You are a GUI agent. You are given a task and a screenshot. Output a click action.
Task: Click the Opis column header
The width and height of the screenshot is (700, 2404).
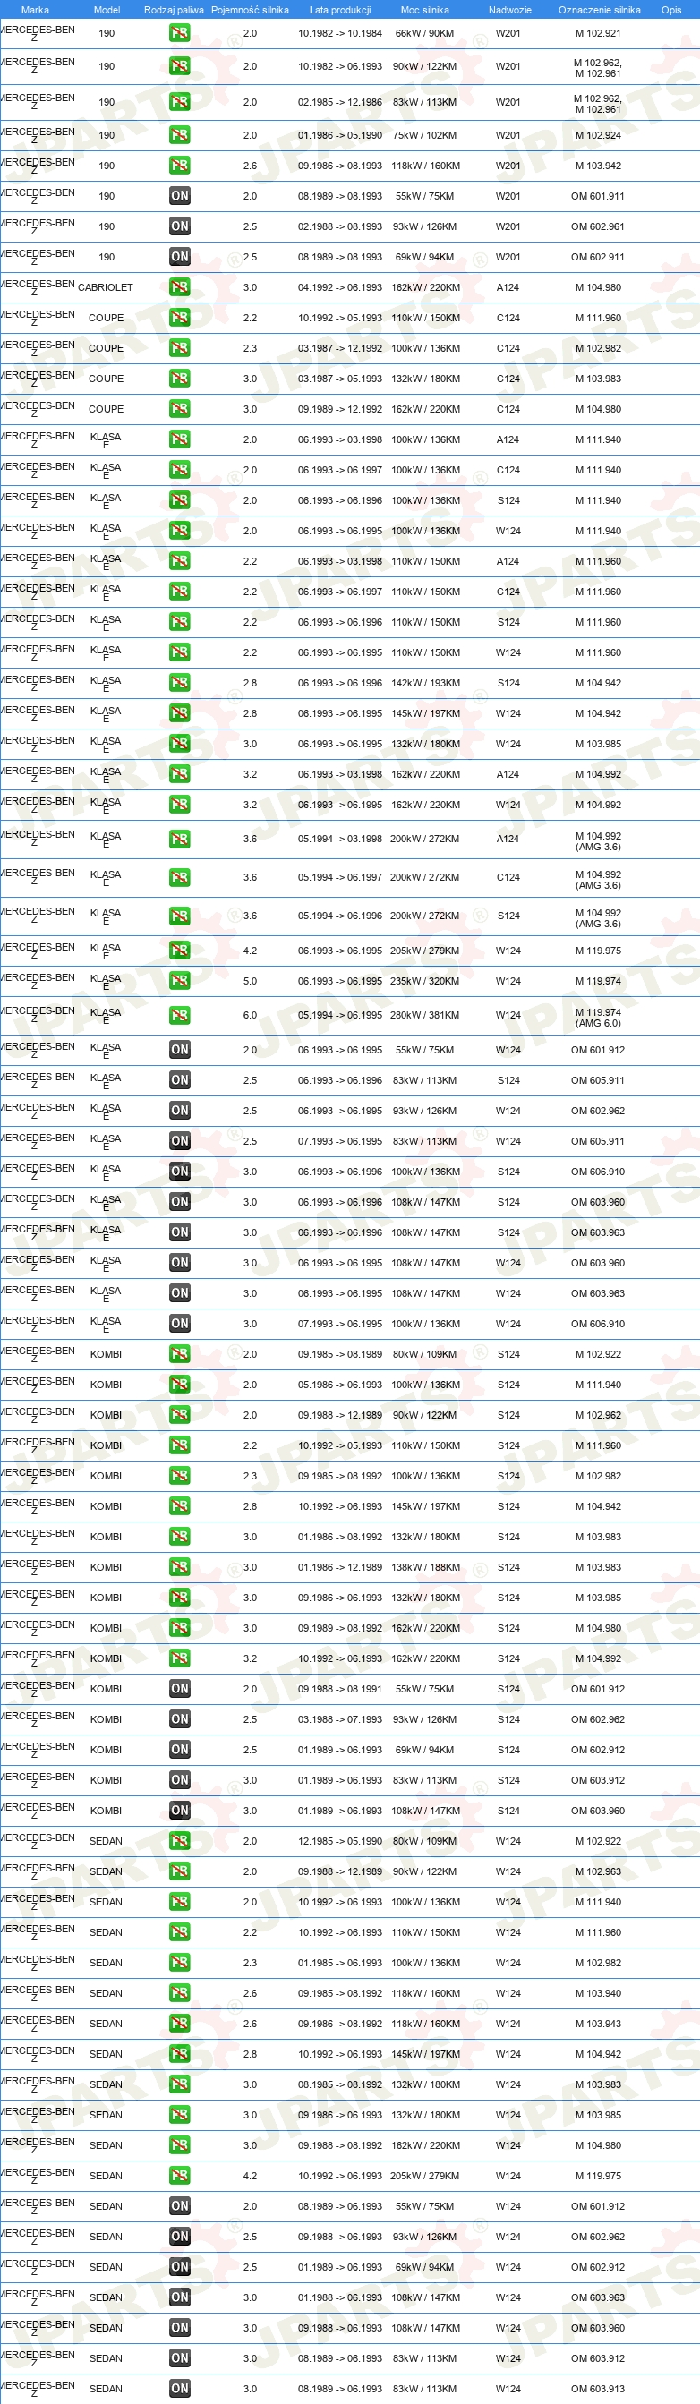click(x=671, y=9)
